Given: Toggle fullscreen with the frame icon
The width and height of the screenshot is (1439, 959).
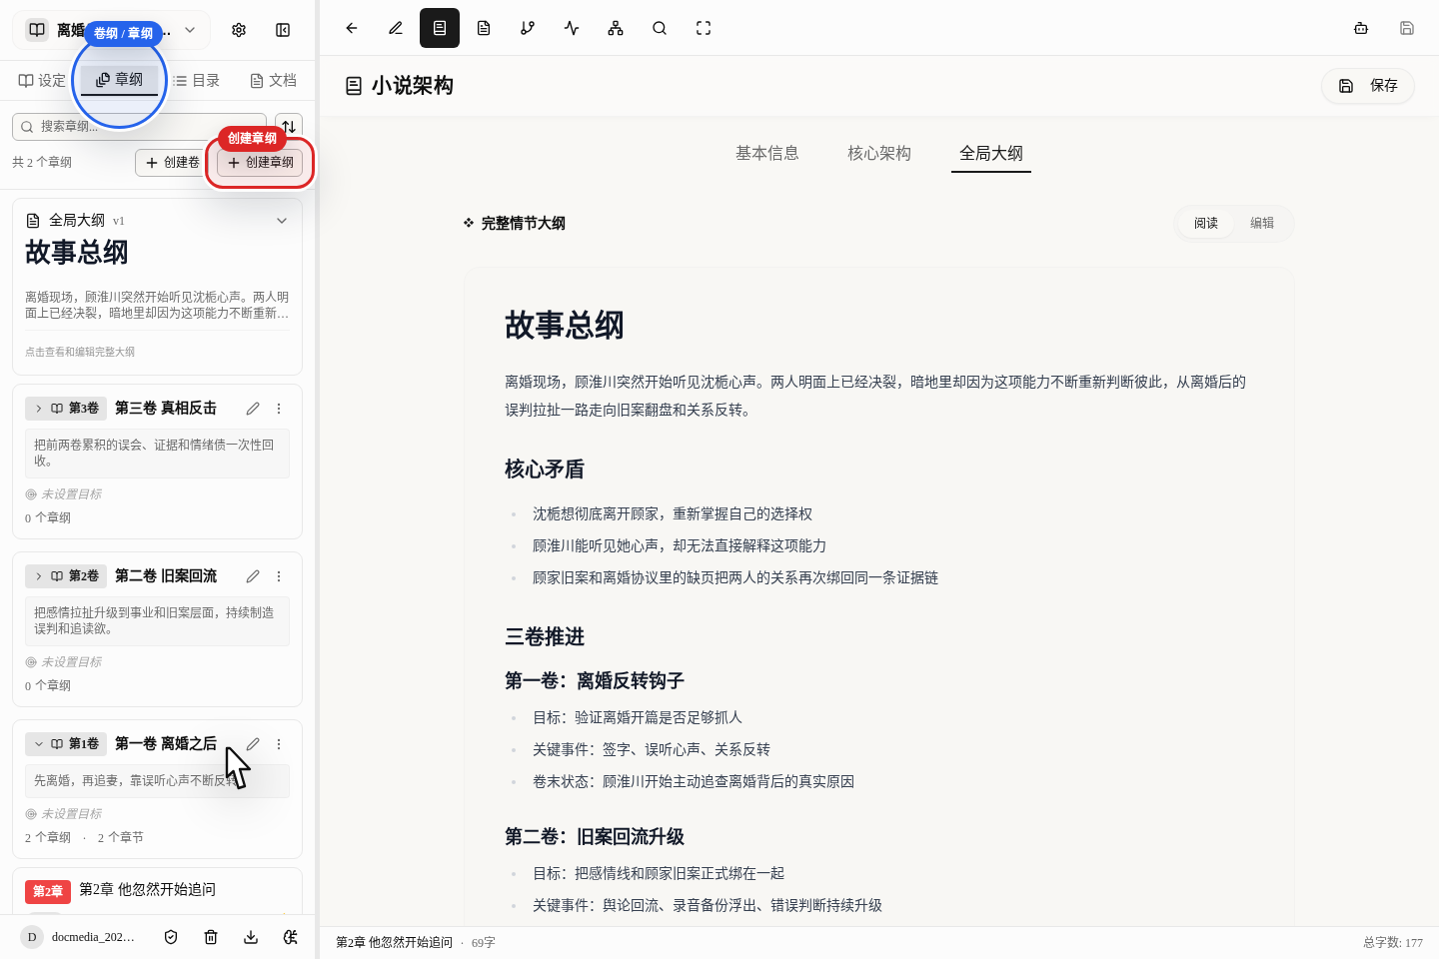Looking at the screenshot, I should click(x=704, y=28).
